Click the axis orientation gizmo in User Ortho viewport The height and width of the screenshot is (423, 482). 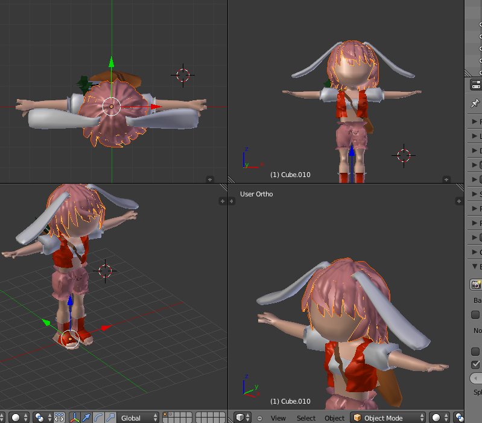tap(251, 386)
